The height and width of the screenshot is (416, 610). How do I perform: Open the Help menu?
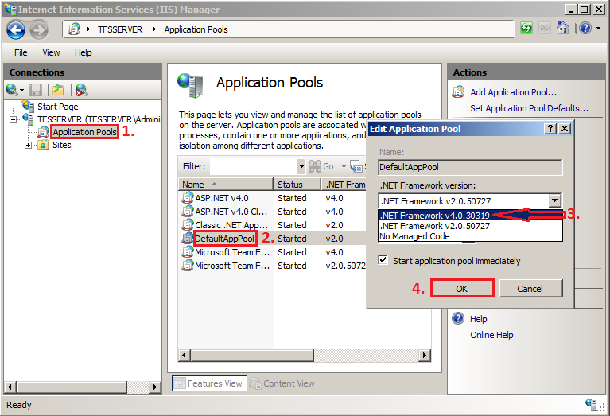(84, 52)
